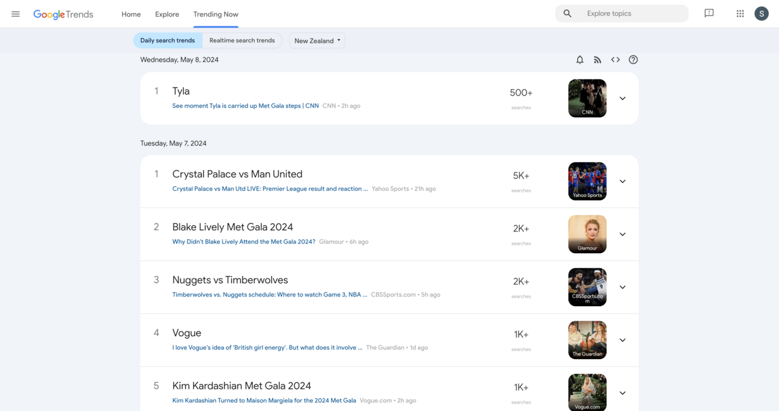Image resolution: width=779 pixels, height=411 pixels.
Task: Expand Kim Kardashian Met Gala 2024 row
Action: pyautogui.click(x=623, y=393)
